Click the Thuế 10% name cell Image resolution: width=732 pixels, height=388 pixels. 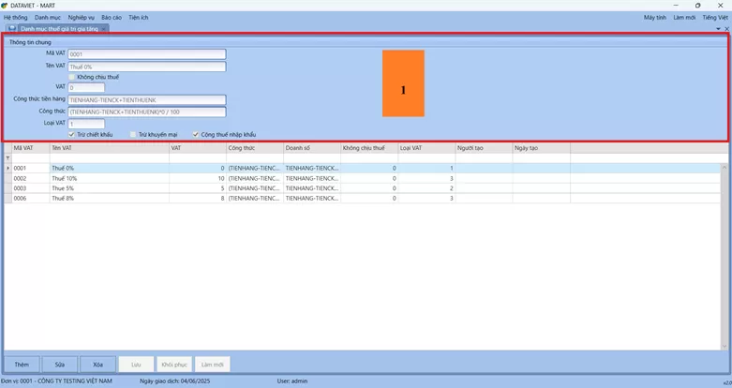pos(110,178)
